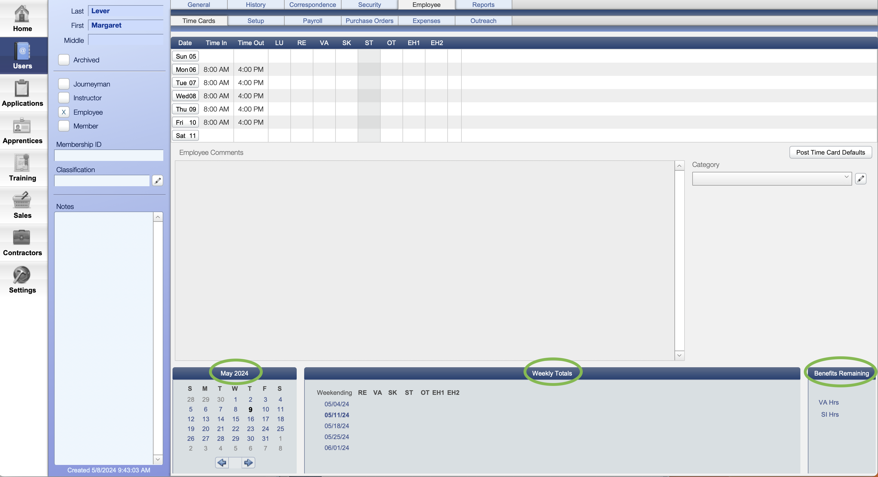Select the Tue 07 date button

click(185, 83)
